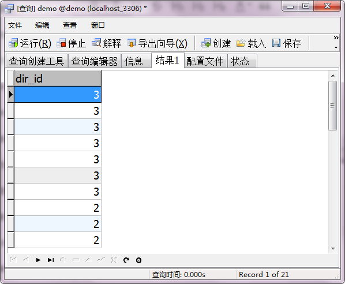Sort by the dir_id column header
This screenshot has height=284, width=345.
[x=58, y=79]
